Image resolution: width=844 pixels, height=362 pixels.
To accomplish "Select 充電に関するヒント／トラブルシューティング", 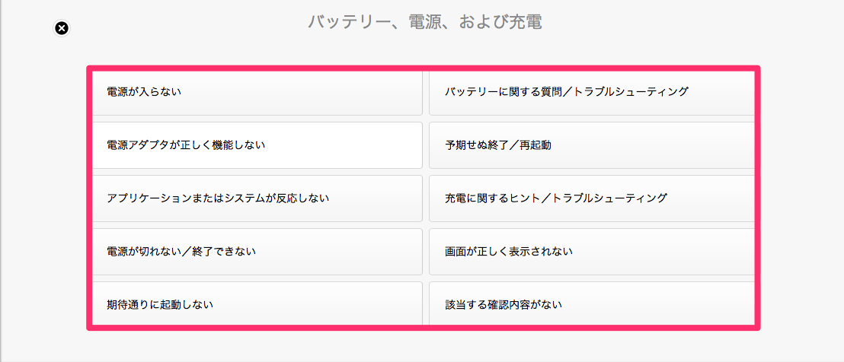I will (x=592, y=198).
